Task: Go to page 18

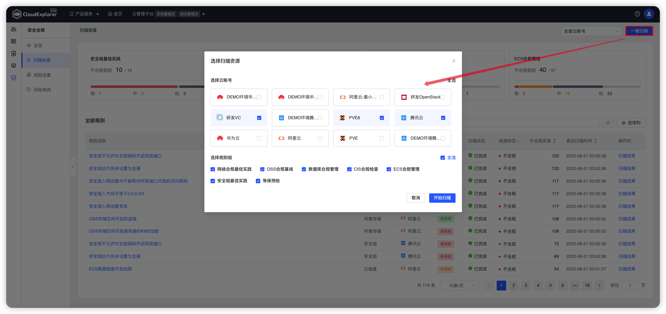Action: (x=587, y=285)
